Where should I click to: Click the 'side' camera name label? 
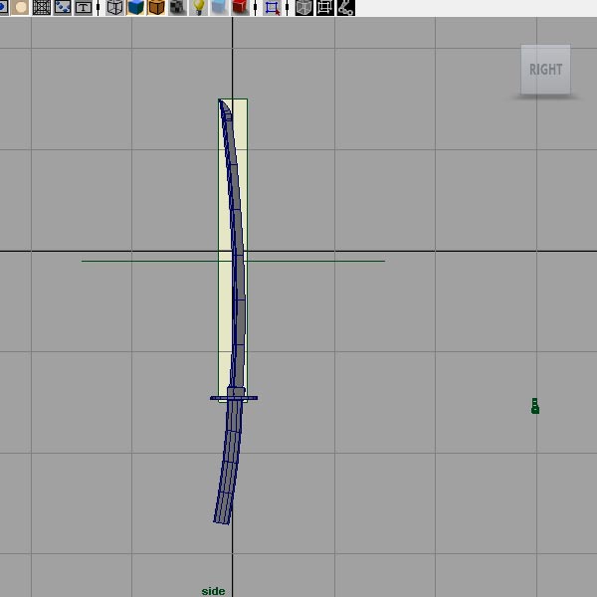[213, 591]
